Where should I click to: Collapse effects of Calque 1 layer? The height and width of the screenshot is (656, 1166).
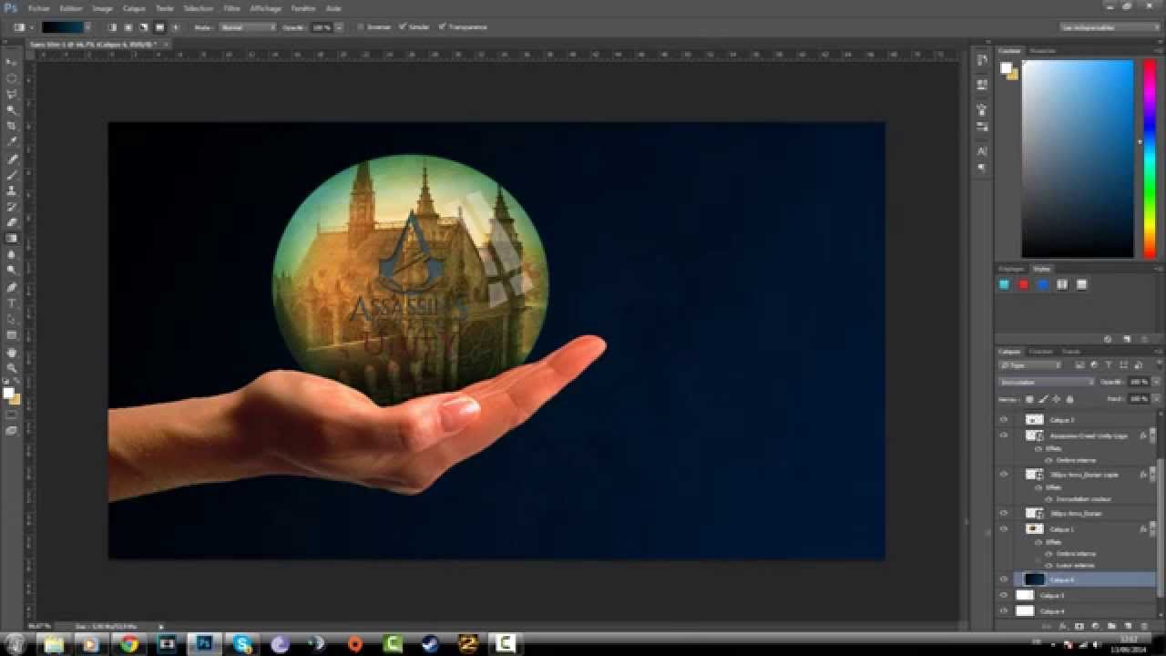[x=1151, y=529]
